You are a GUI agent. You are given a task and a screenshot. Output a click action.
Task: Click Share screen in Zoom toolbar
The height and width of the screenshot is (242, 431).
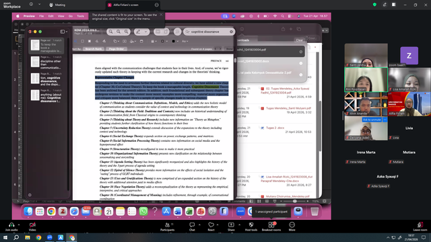click(231, 227)
